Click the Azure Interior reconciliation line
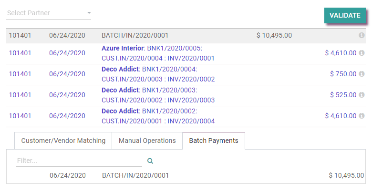Image resolution: width=372 pixels, height=191 pixels. pos(158,53)
